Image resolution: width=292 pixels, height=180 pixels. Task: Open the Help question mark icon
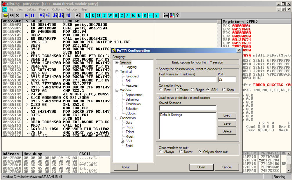click(x=177, y=15)
